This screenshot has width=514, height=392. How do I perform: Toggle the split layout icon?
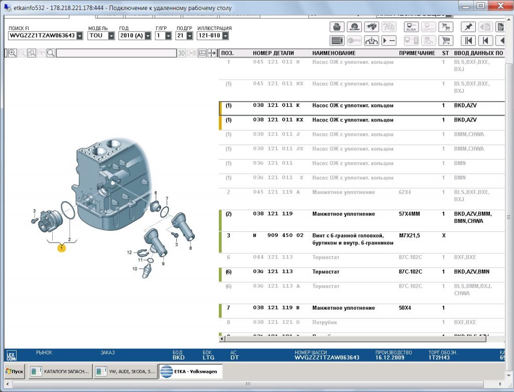coord(202,53)
